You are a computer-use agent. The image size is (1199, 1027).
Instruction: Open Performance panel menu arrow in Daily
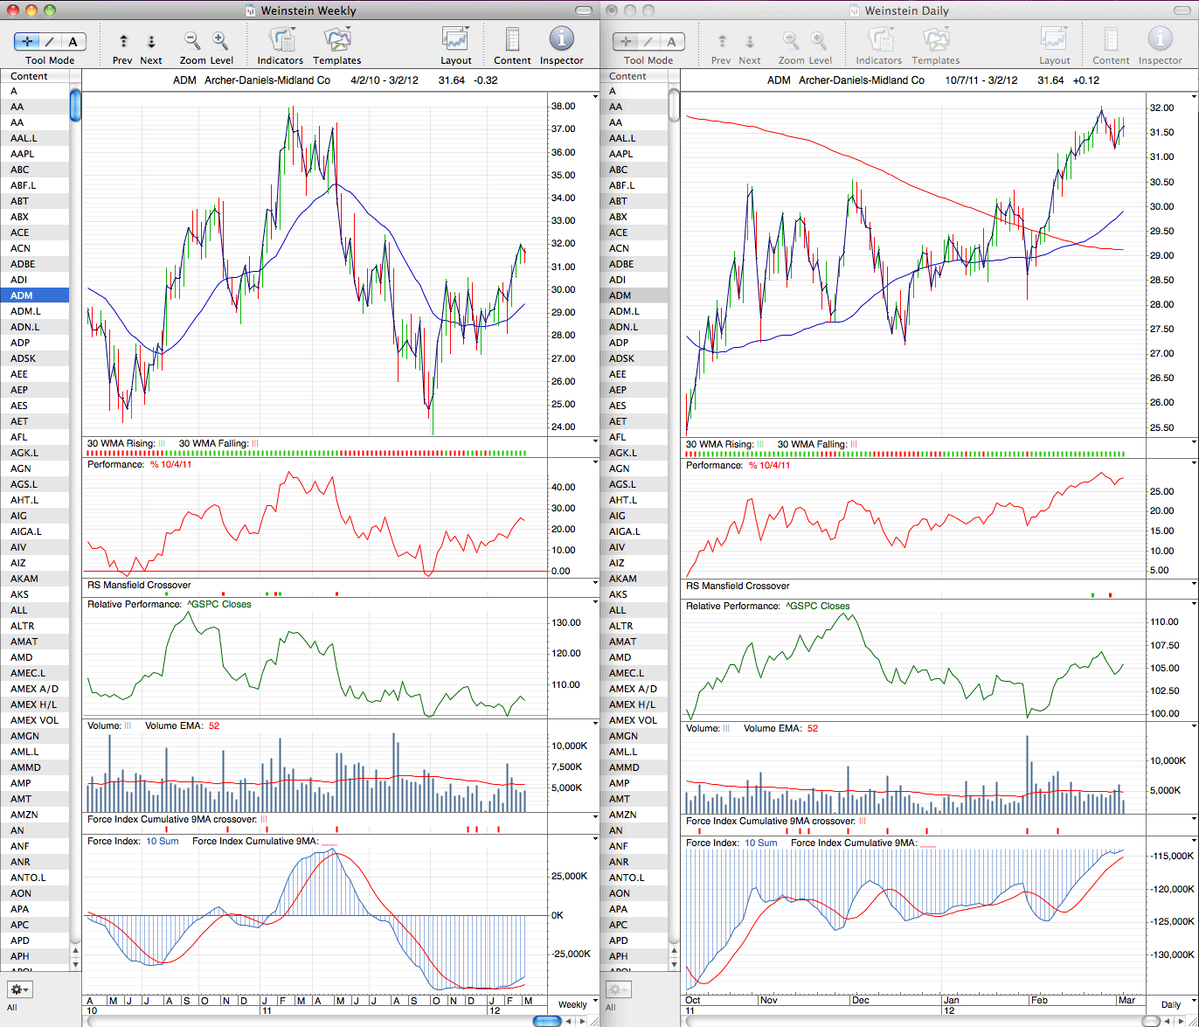click(x=1194, y=464)
